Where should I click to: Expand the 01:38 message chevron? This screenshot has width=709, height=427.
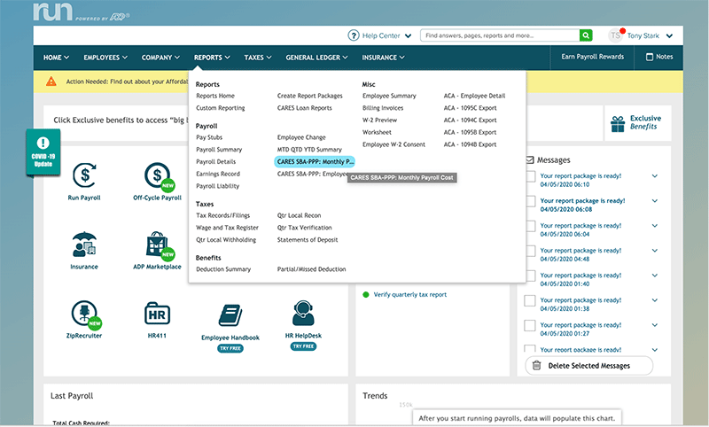click(x=655, y=300)
